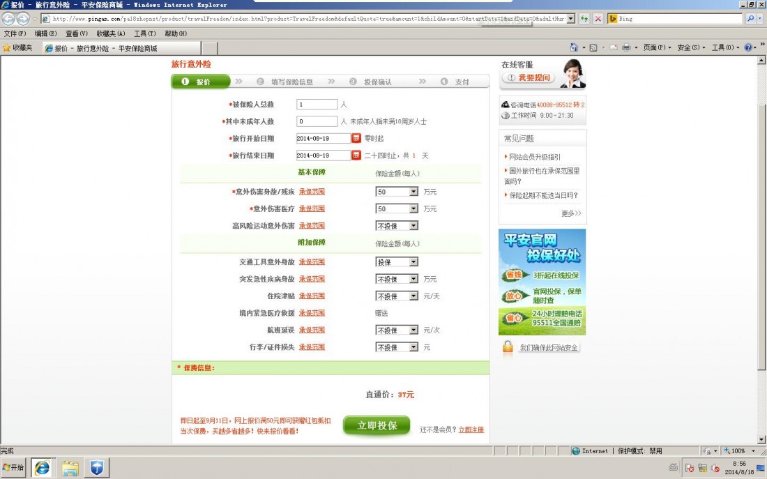Open 承保范围 link for 境内紧急医疗救援
This screenshot has width=767, height=479.
pos(312,313)
